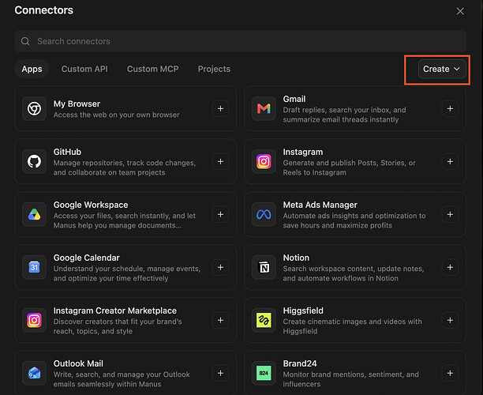Add the Higgsfield connector
The height and width of the screenshot is (395, 483).
tap(450, 321)
